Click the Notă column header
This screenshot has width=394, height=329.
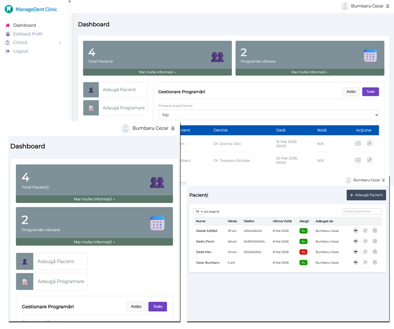click(322, 130)
